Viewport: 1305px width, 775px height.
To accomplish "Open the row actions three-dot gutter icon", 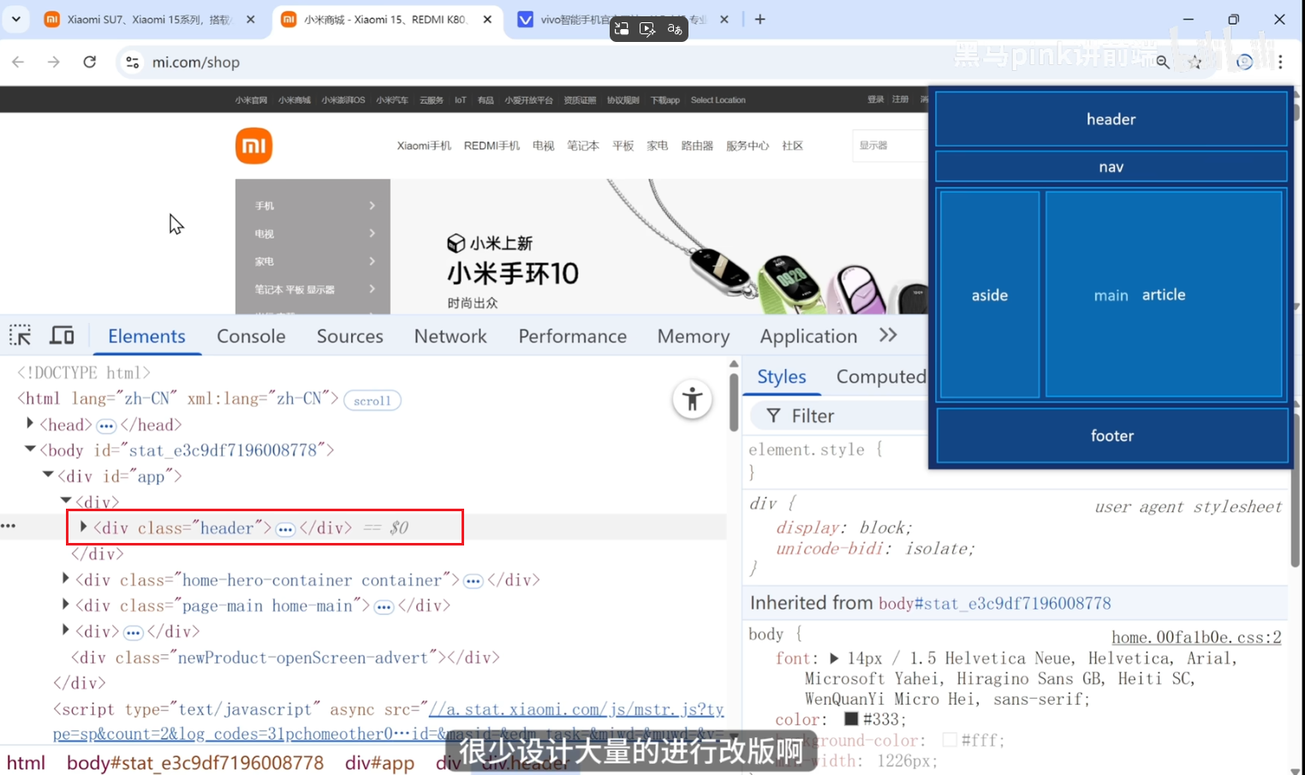I will click(x=9, y=526).
